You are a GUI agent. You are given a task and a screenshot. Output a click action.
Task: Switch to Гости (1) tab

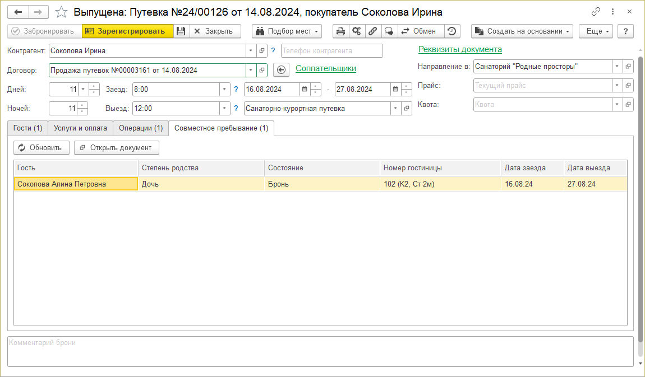[x=27, y=128]
